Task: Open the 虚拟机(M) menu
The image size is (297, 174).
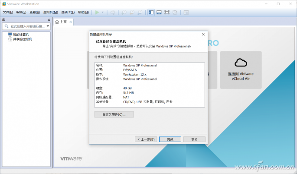Action: (x=51, y=12)
